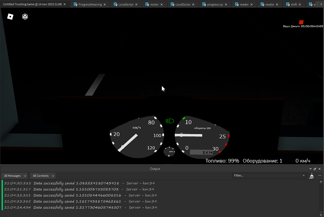Image resolution: width=324 pixels, height=217 pixels.
Task: Switch to the ProgressMeaning tab
Action: coord(90,5)
